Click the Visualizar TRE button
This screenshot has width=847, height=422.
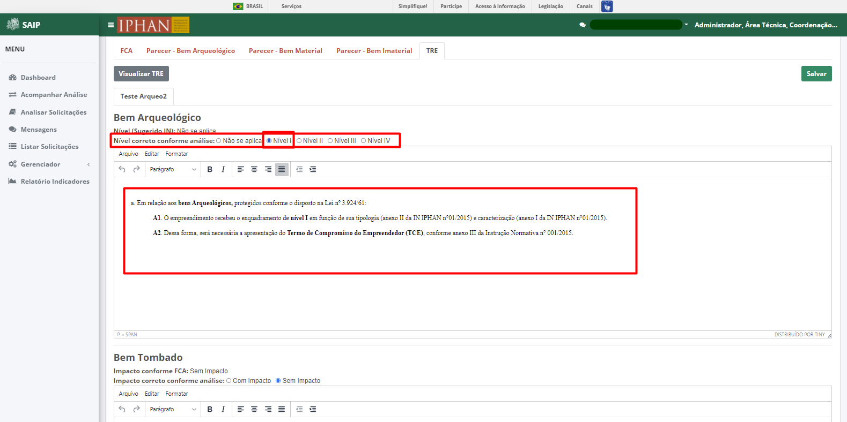[x=141, y=74]
